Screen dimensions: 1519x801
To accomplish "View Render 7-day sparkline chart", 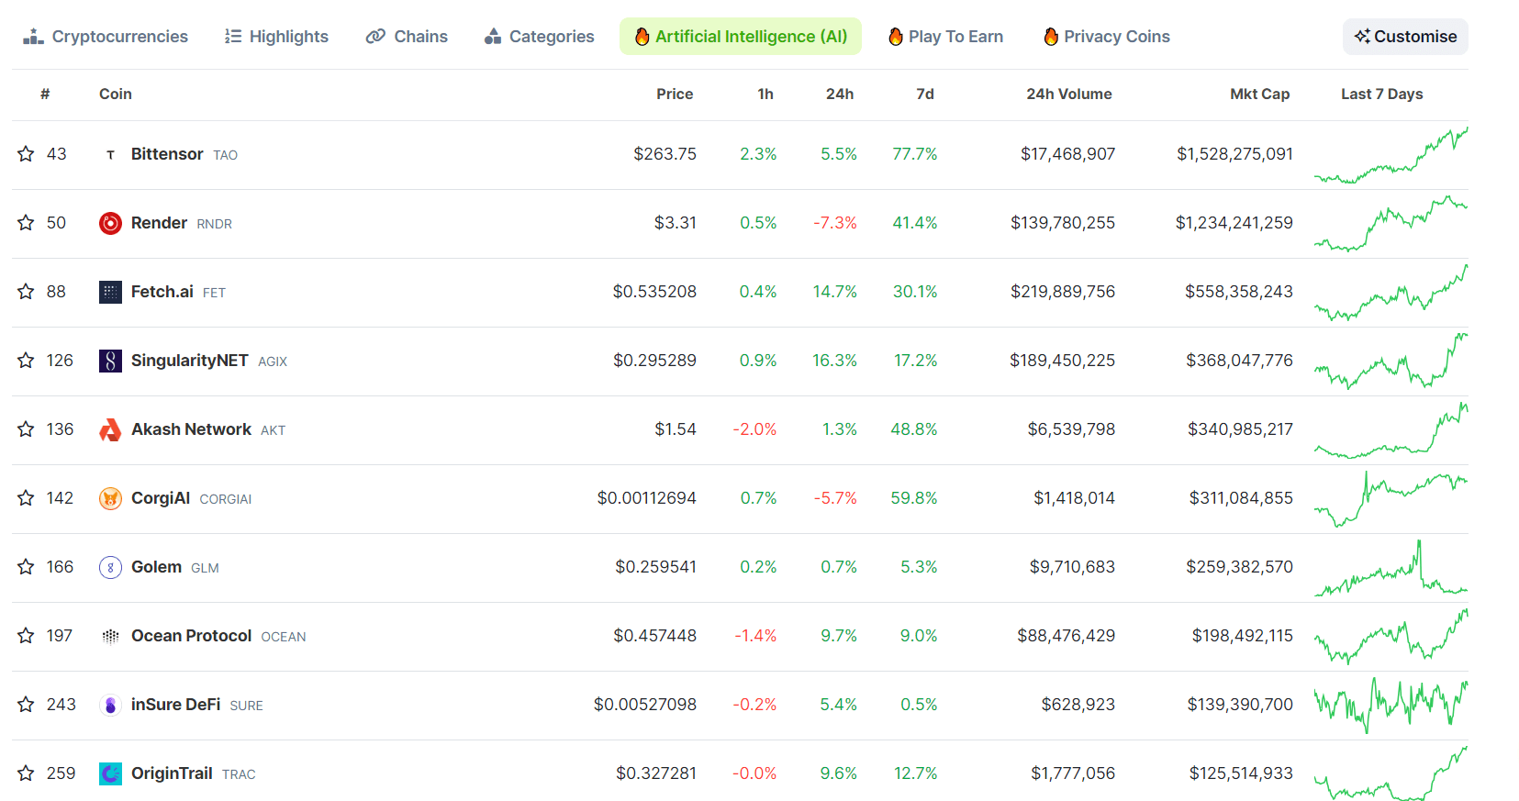I will 1391,224.
